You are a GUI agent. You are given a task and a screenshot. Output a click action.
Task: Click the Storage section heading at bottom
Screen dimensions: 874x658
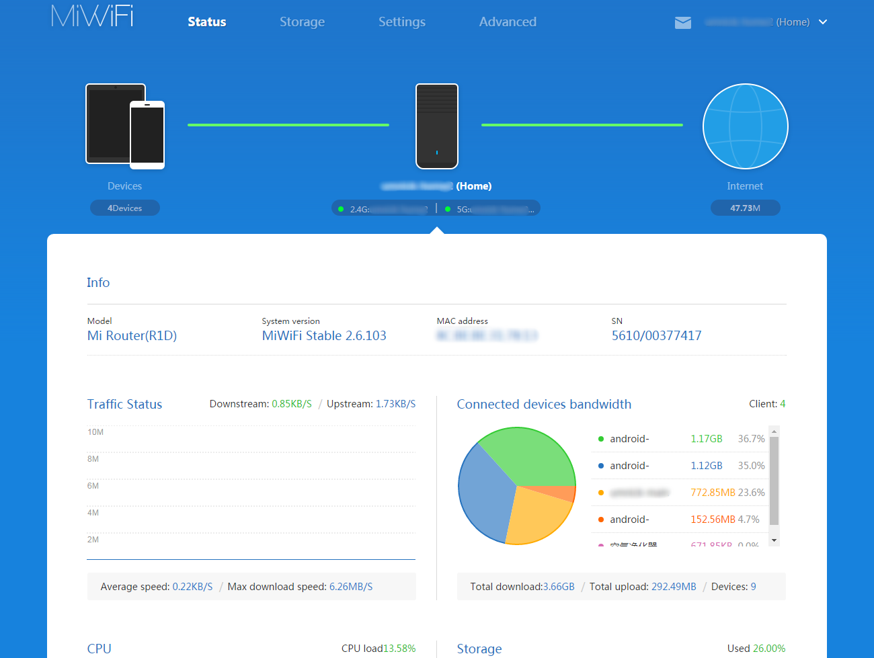pyautogui.click(x=479, y=649)
